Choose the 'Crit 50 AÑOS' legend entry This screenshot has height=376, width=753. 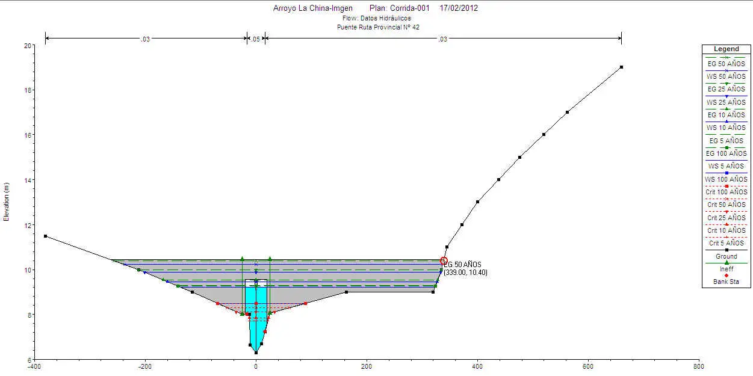click(726, 205)
